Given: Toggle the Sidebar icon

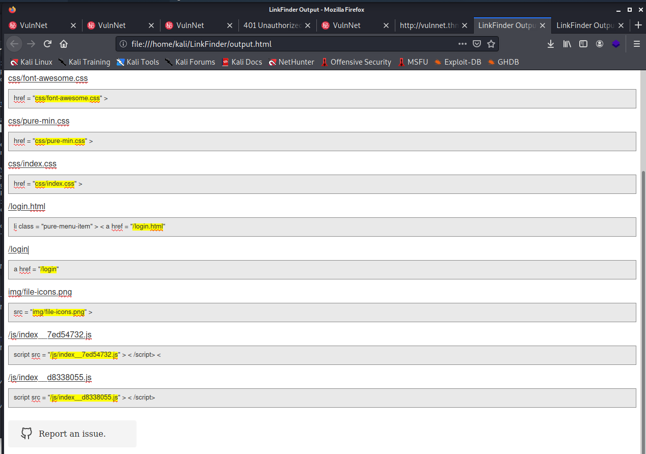Looking at the screenshot, I should click(x=583, y=44).
